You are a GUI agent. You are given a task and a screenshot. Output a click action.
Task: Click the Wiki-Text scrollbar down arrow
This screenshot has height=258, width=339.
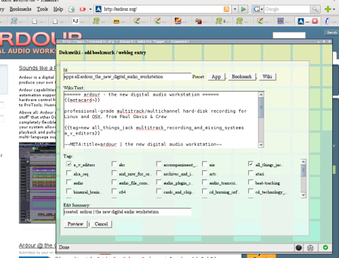261,145
